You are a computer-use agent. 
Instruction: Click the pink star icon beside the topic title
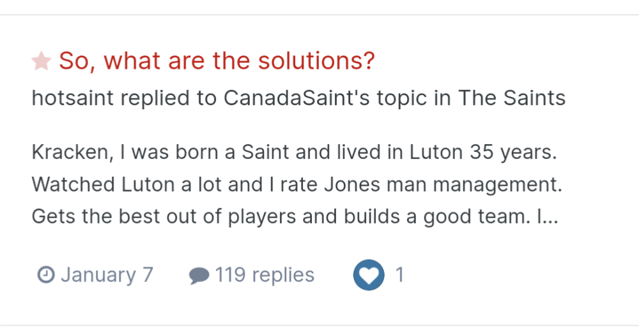pos(41,61)
